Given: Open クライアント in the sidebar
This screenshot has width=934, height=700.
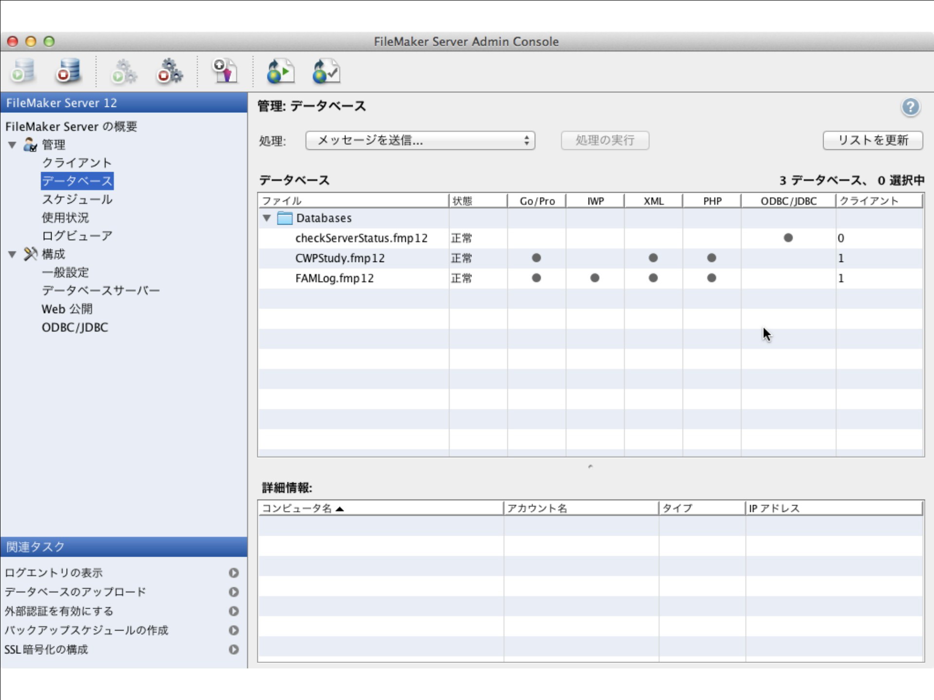Looking at the screenshot, I should (77, 163).
